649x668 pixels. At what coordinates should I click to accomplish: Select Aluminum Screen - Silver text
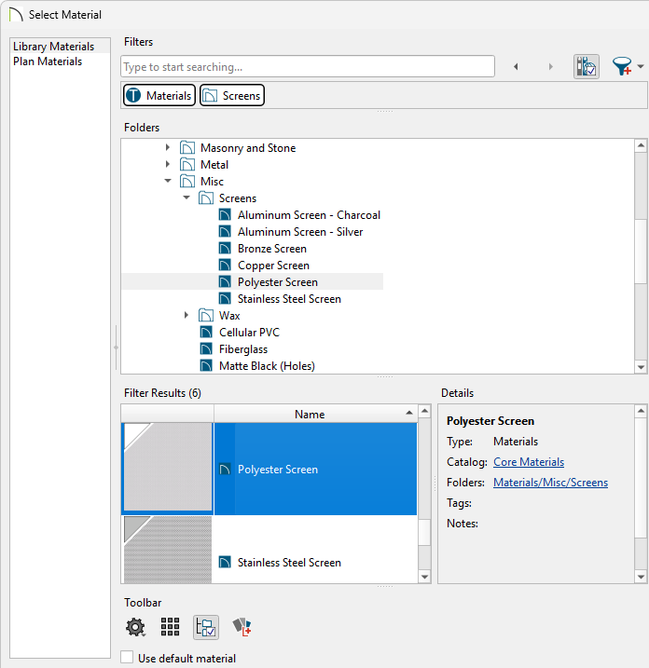(x=300, y=232)
